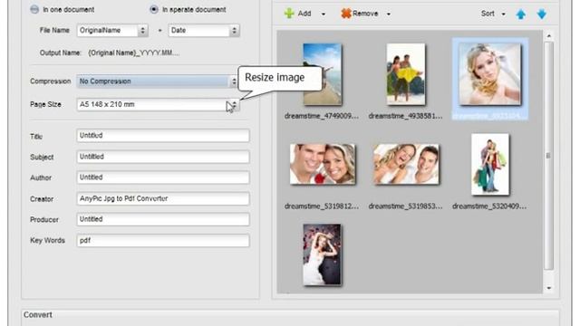Click the Key Words field containing pdf

(x=163, y=240)
